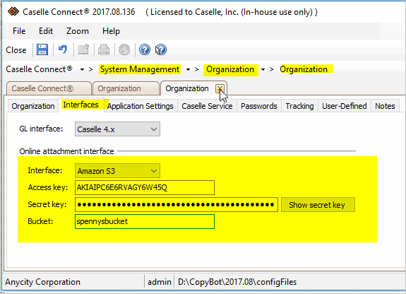Click the first blue Help question icon
406x294 pixels.
145,49
